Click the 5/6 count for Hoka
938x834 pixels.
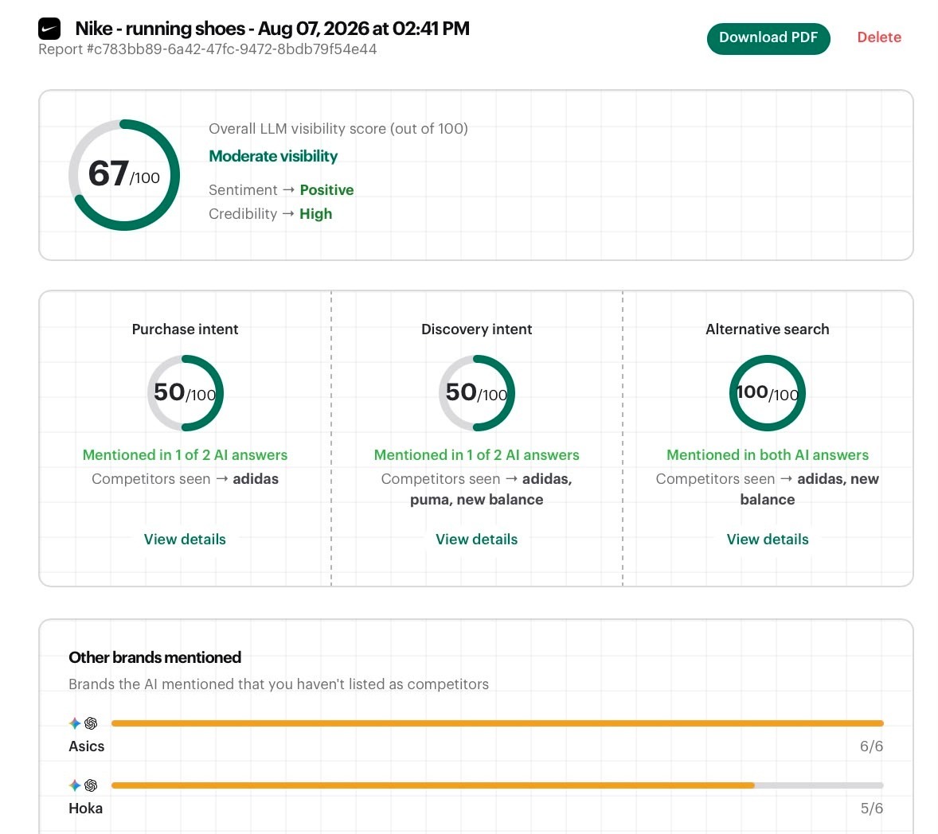tap(872, 809)
